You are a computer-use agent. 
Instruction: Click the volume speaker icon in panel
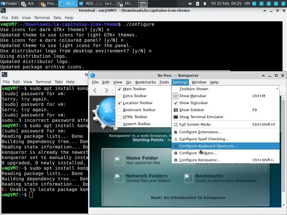[x=190, y=3]
